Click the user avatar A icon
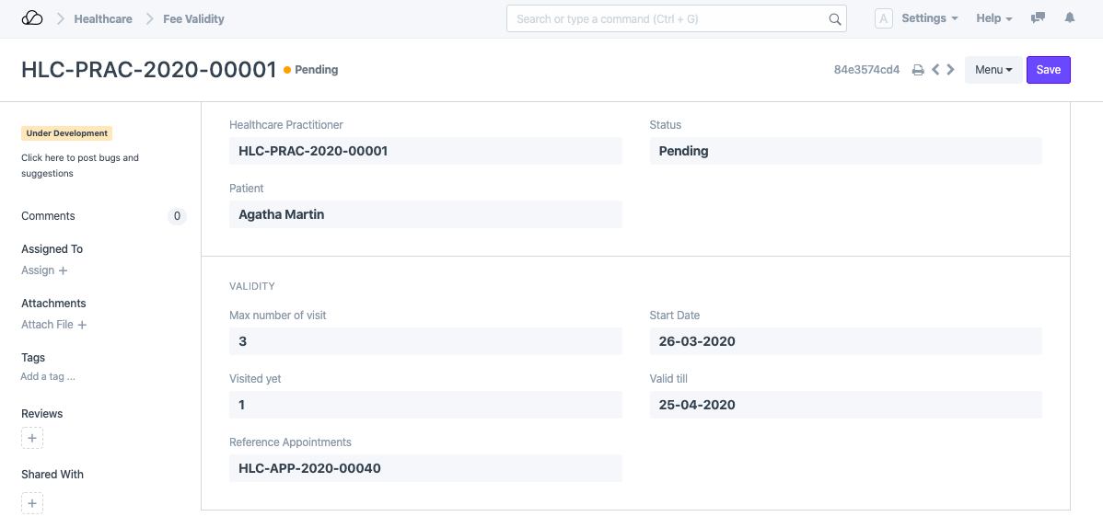The image size is (1103, 528). pyautogui.click(x=884, y=18)
